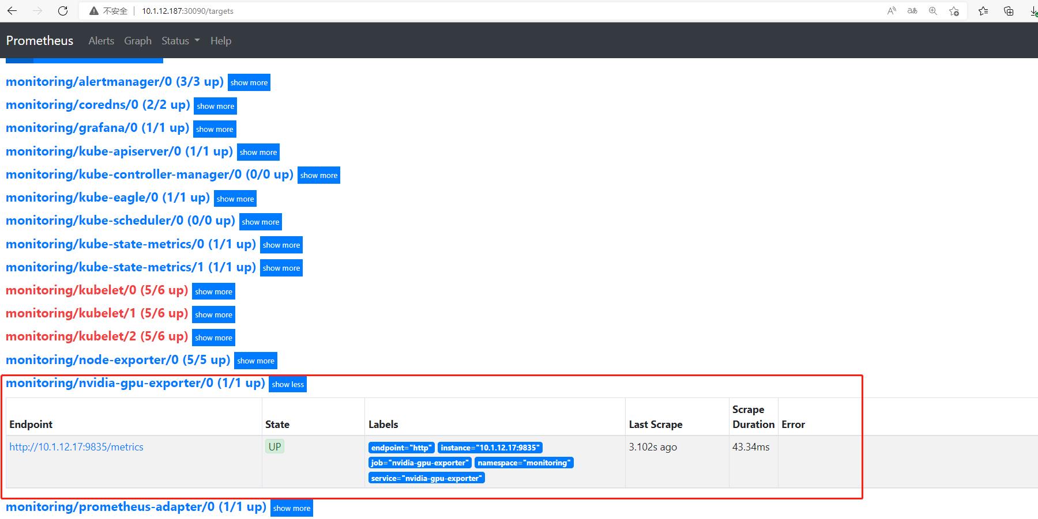Click the zoom magnifier icon in address bar
This screenshot has height=519, width=1038.
[x=933, y=11]
